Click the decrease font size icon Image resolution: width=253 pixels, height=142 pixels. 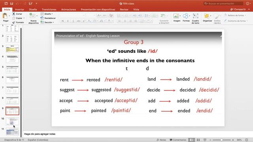104,15
